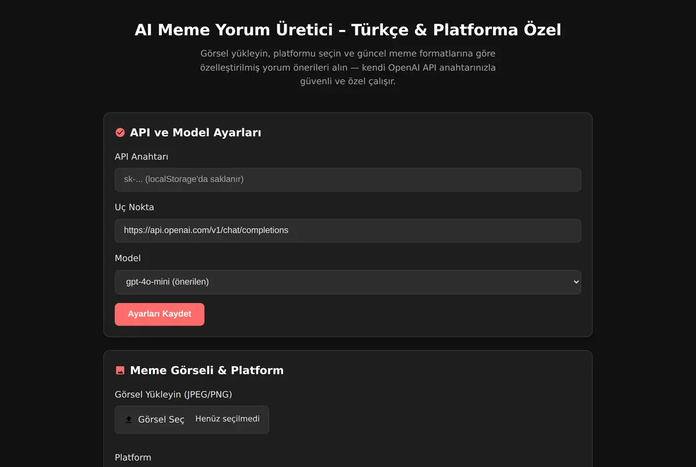
Task: Open the Model dropdown showing gpt-4o-mini
Action: pos(348,282)
